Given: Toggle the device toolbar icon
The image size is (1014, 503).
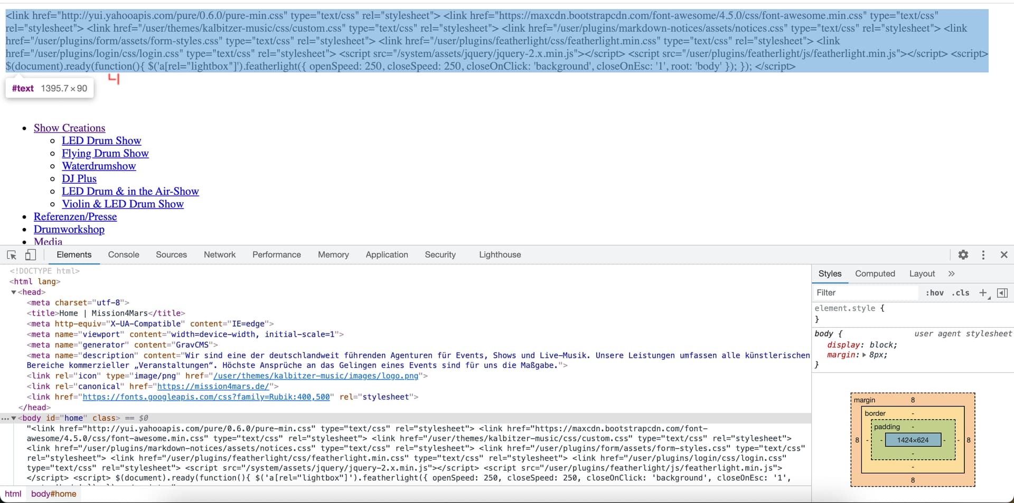Looking at the screenshot, I should pos(31,255).
